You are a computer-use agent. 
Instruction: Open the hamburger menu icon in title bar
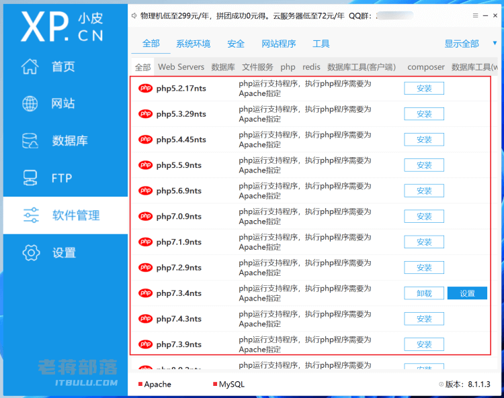click(475, 15)
